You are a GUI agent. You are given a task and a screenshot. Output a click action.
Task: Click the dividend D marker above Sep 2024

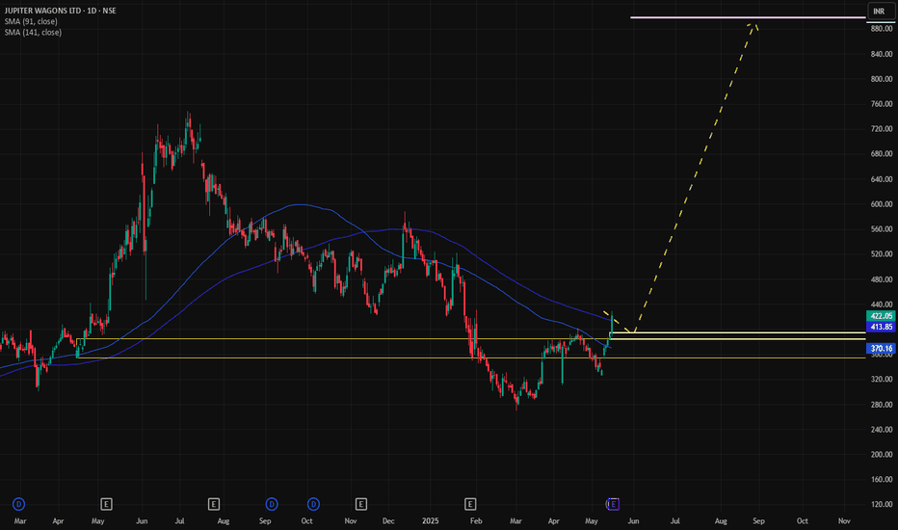pos(272,504)
